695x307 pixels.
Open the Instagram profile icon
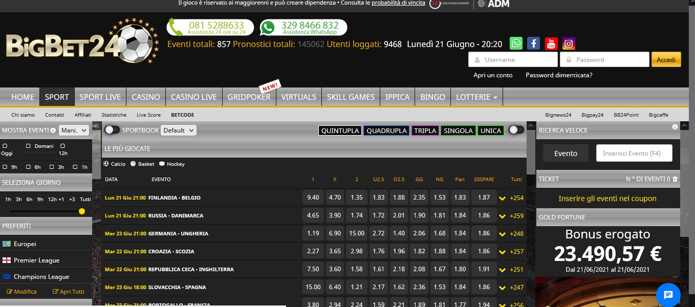[569, 43]
